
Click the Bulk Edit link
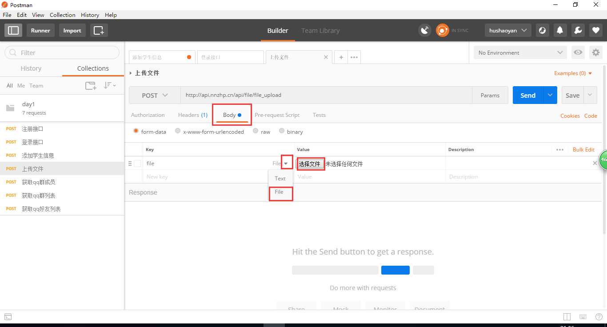coord(583,149)
